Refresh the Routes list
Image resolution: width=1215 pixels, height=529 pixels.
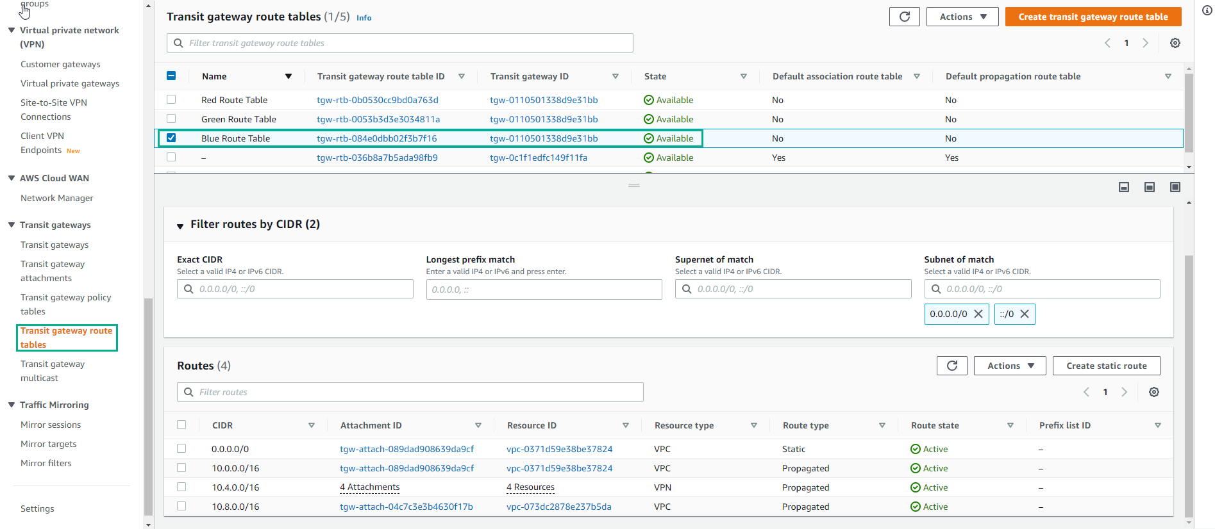[951, 366]
